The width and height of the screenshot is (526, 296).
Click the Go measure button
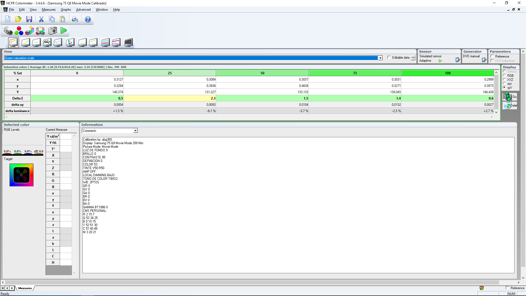click(510, 97)
